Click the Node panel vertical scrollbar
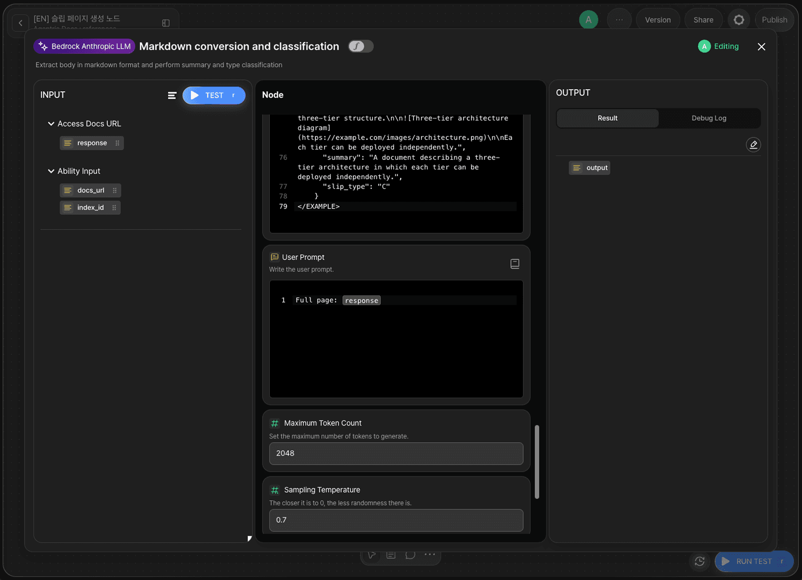This screenshot has width=802, height=580. click(x=537, y=462)
